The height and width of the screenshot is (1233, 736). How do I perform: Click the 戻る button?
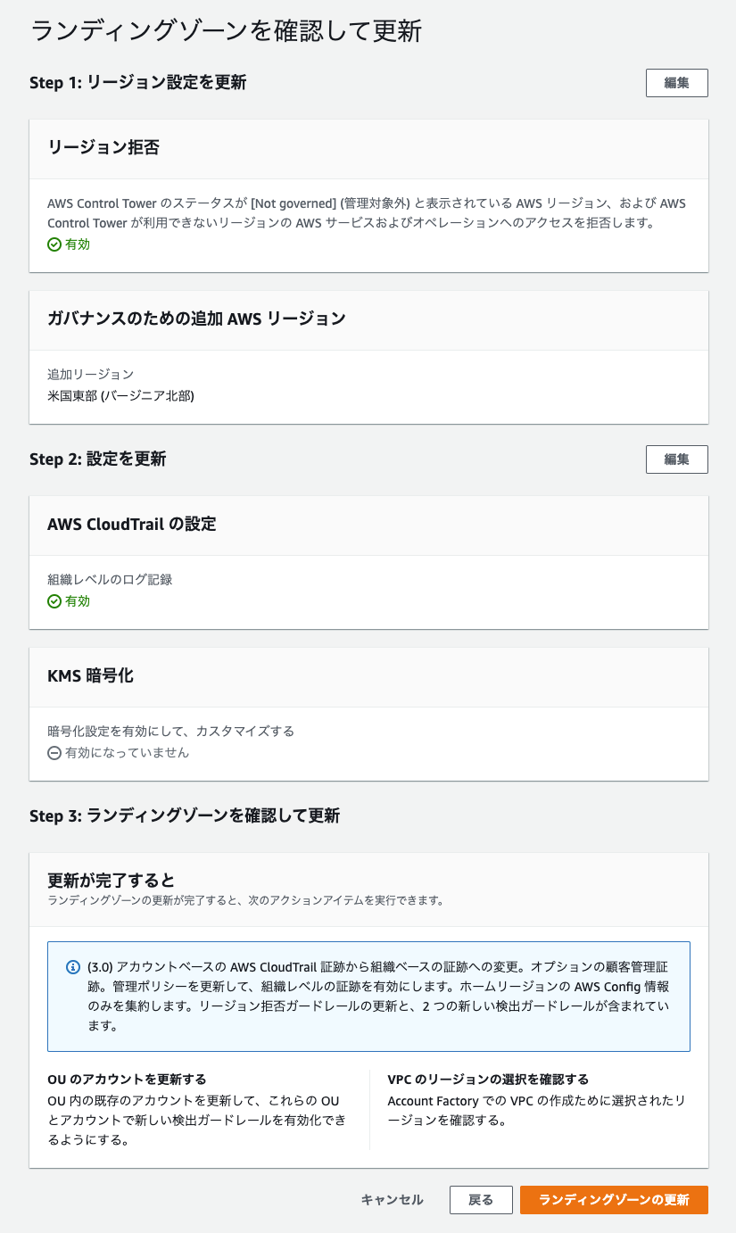tap(481, 1200)
